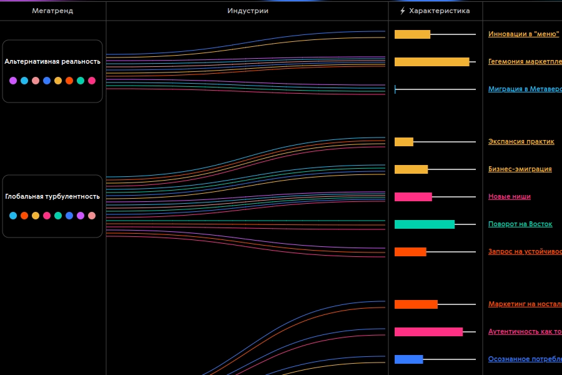Click the lightning icon beside Характеристика
The height and width of the screenshot is (375, 562).
(403, 11)
